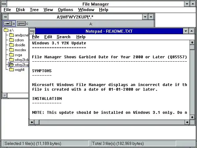Open Notepad's Edit menu
Image resolution: width=197 pixels, height=148 pixels.
click(48, 37)
